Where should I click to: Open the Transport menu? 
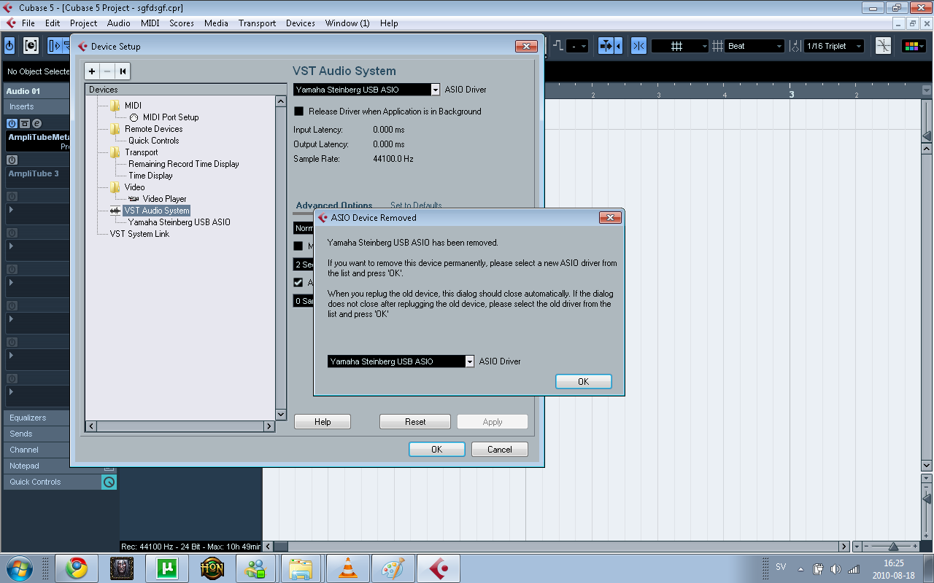(x=257, y=23)
